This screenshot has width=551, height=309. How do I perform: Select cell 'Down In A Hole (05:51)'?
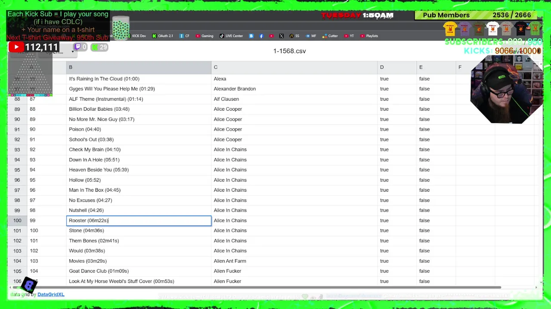coord(139,160)
